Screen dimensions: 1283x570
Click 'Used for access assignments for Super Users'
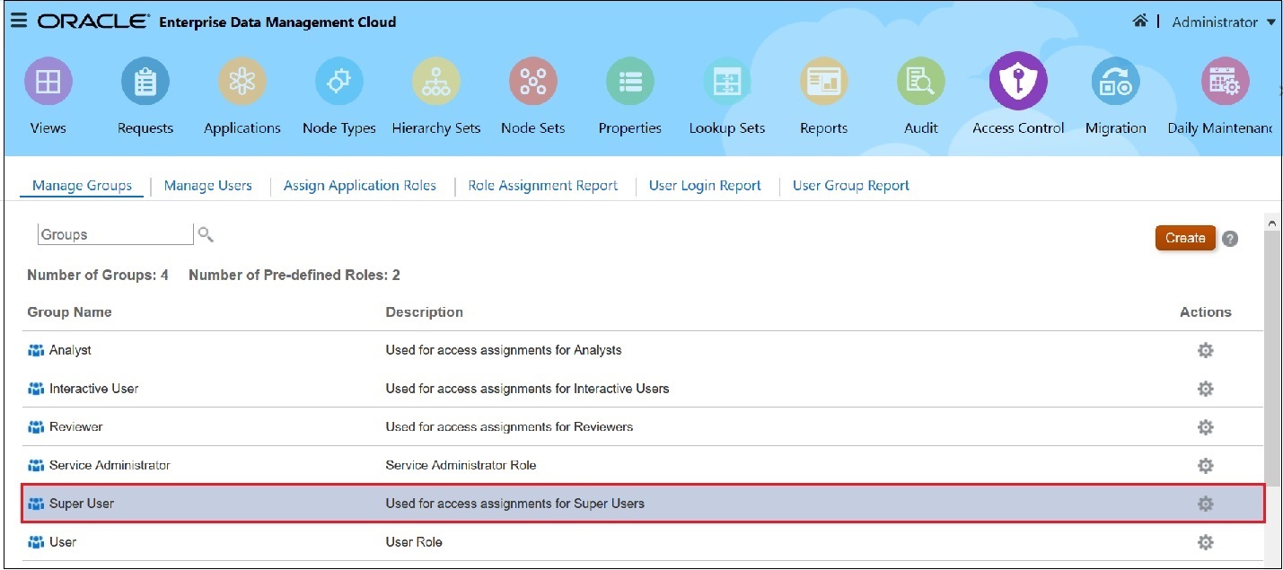coord(514,504)
